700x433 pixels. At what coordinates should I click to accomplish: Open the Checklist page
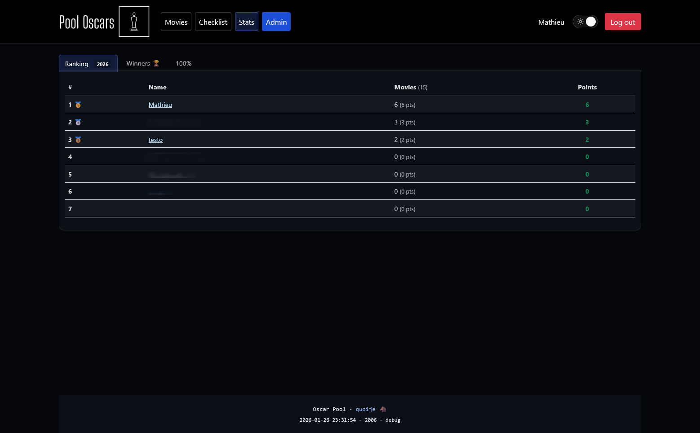pos(213,22)
